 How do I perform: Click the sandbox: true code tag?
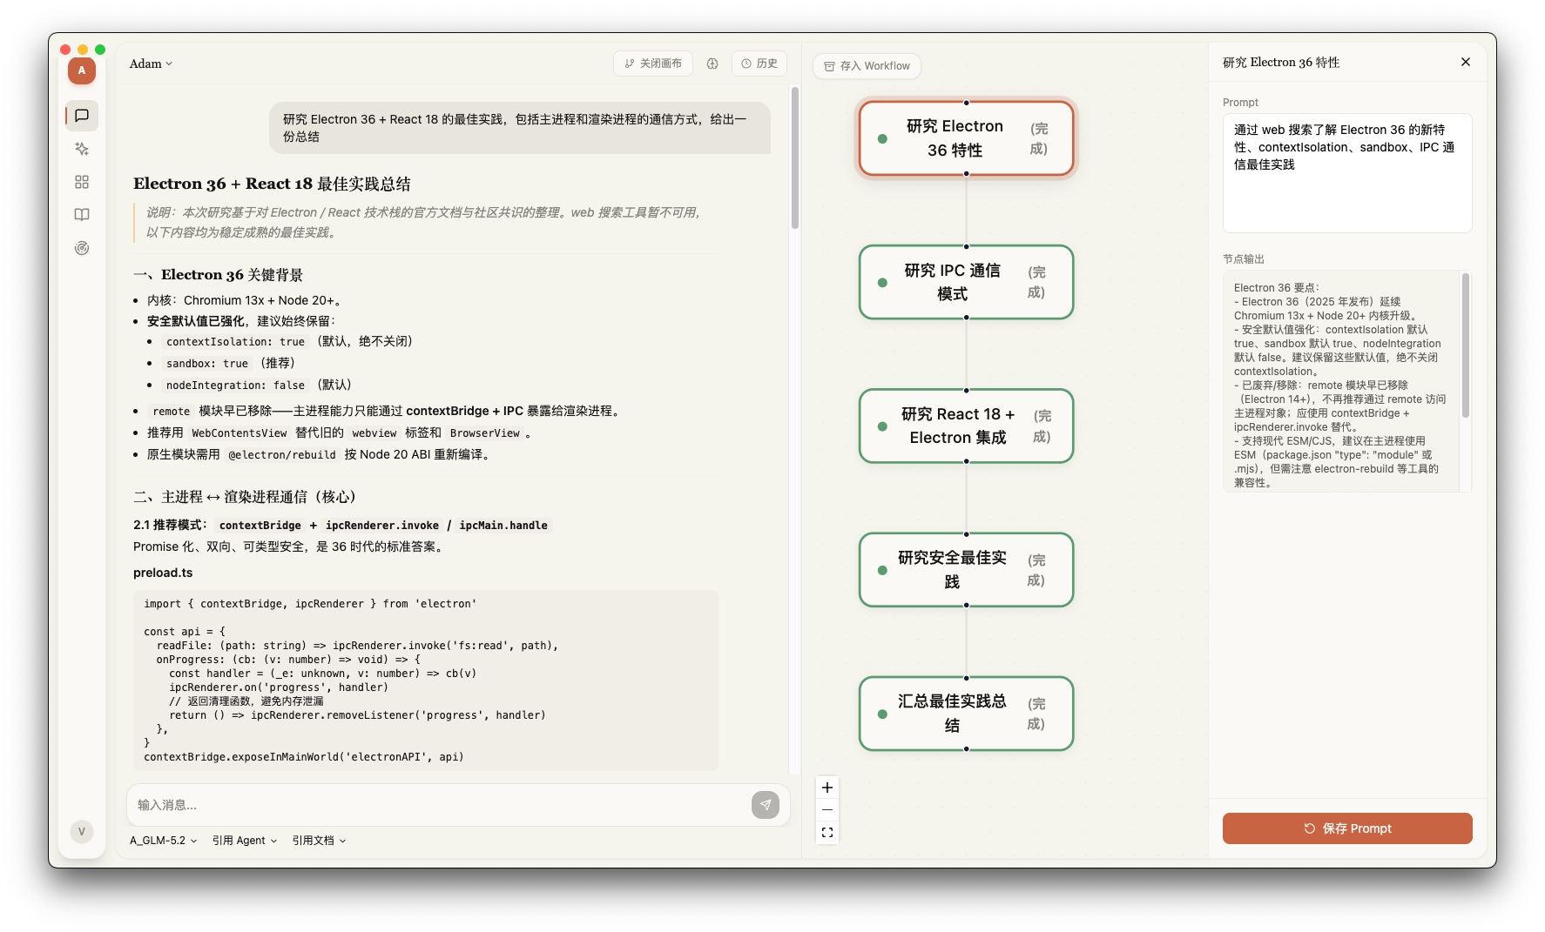[x=207, y=364]
